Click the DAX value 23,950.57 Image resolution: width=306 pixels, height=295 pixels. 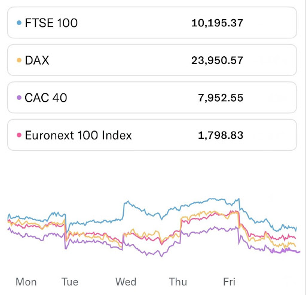[217, 60]
